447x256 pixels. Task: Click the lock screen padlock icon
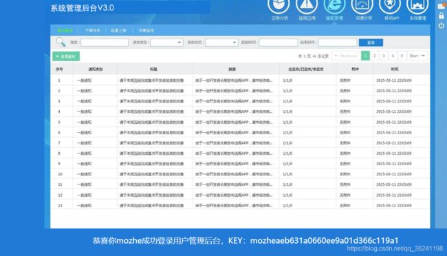coord(441,16)
